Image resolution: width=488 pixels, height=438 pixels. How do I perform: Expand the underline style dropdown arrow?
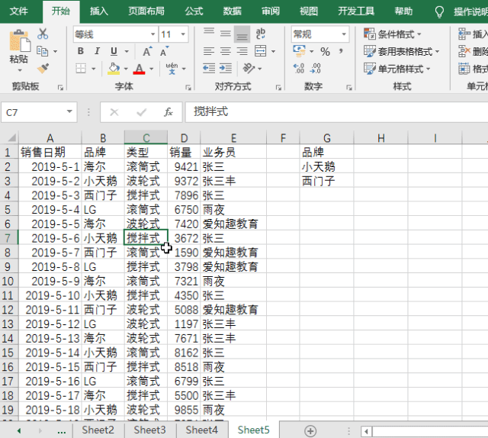pyautogui.click(x=127, y=51)
